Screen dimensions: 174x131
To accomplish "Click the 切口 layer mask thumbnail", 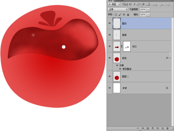I will (x=127, y=46).
